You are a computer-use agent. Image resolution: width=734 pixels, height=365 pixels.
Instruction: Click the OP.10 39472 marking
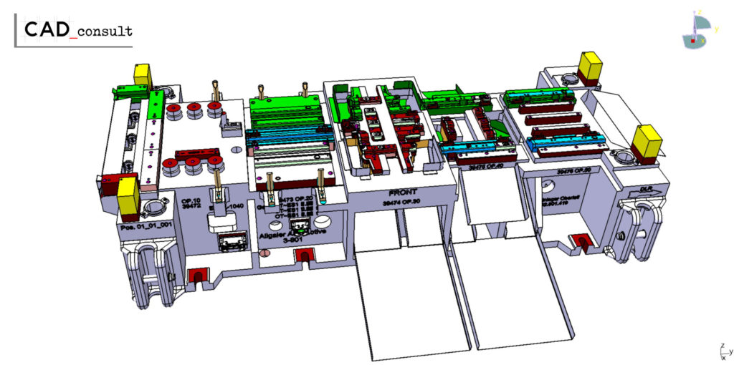(189, 203)
